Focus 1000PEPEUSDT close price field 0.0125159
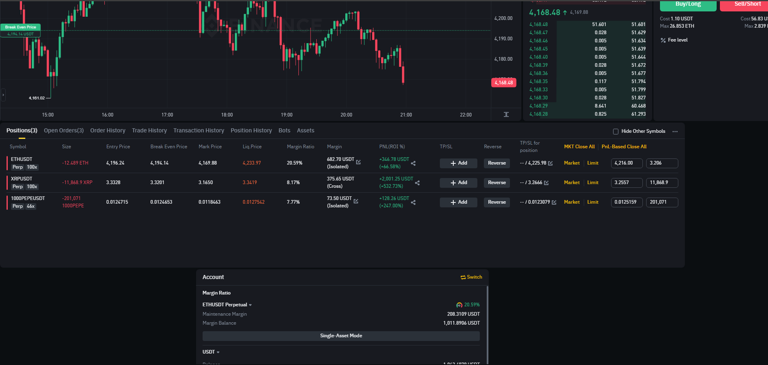The height and width of the screenshot is (365, 768). point(627,202)
